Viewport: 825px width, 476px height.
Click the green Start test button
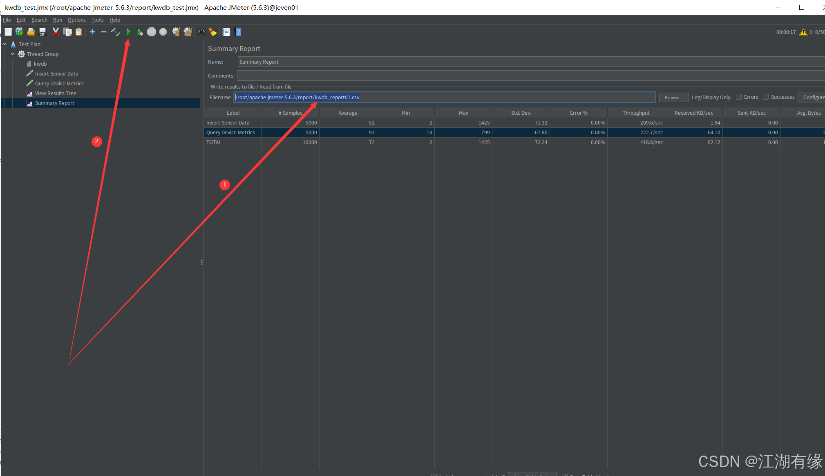(128, 32)
